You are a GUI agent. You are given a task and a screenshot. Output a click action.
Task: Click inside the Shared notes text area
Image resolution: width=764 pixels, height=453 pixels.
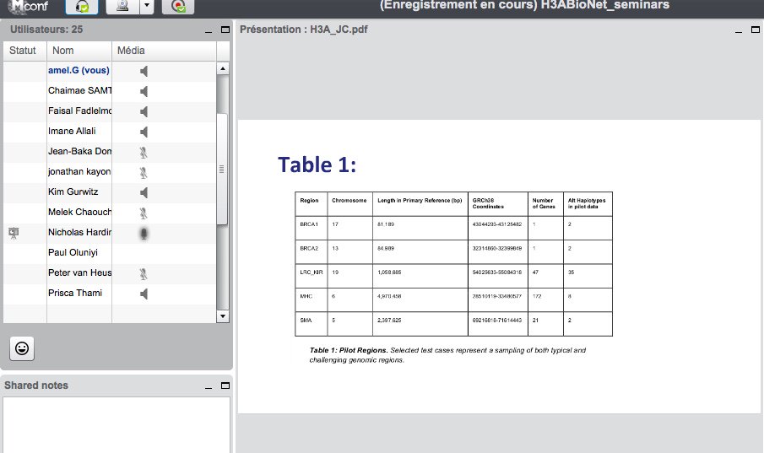pos(116,425)
